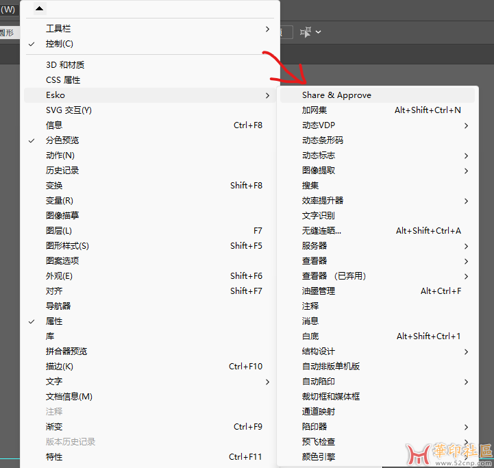Open Share & Approve from Esko submenu

[x=378, y=95]
